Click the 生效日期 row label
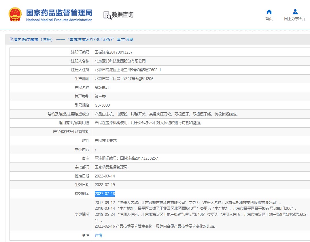310x242 pixels. pos(82,185)
